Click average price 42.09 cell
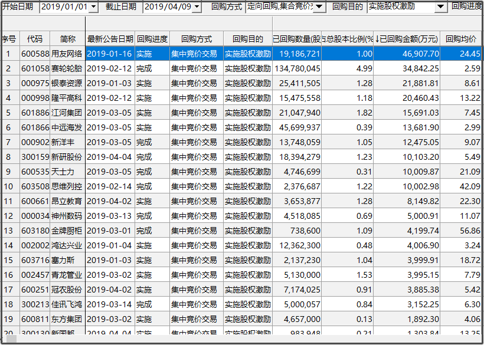 click(461, 186)
